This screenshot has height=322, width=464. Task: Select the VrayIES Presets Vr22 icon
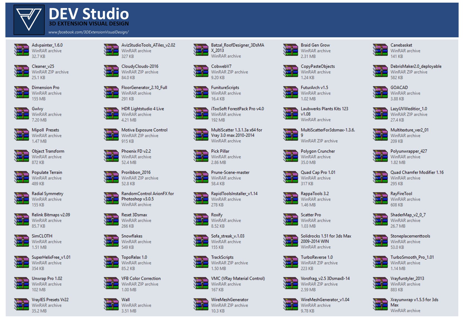[x=21, y=305]
